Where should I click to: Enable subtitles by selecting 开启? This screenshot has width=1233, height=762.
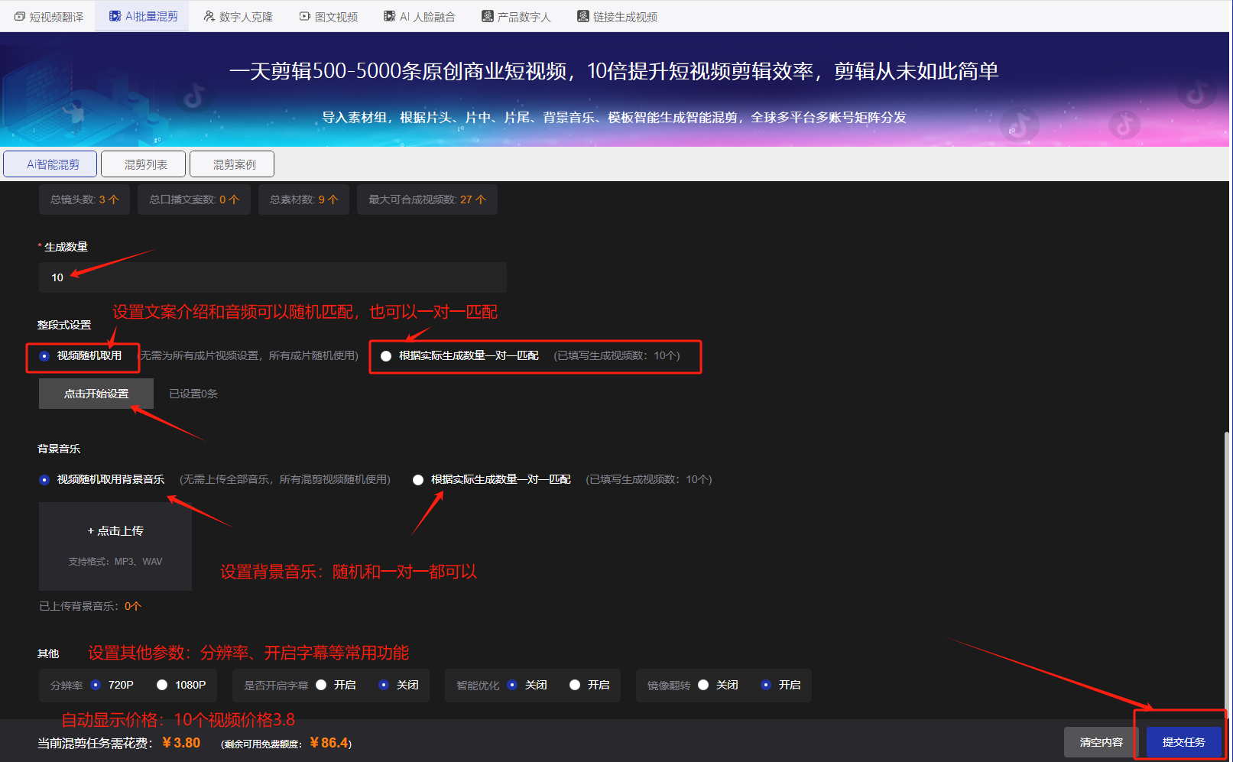point(322,685)
